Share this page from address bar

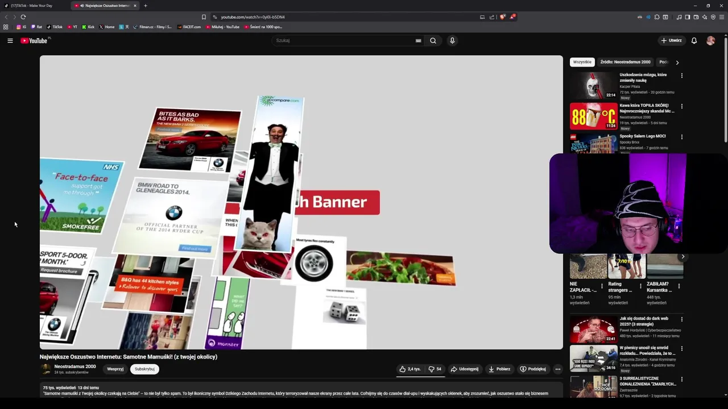click(x=492, y=17)
